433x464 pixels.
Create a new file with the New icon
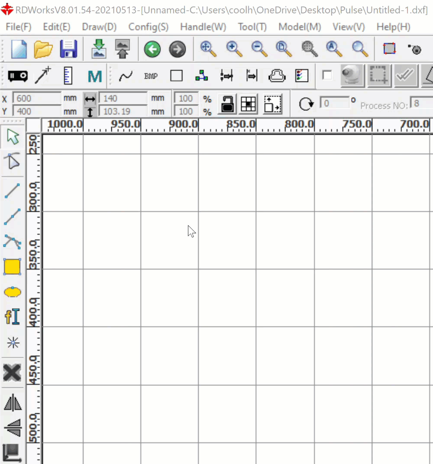pos(19,49)
